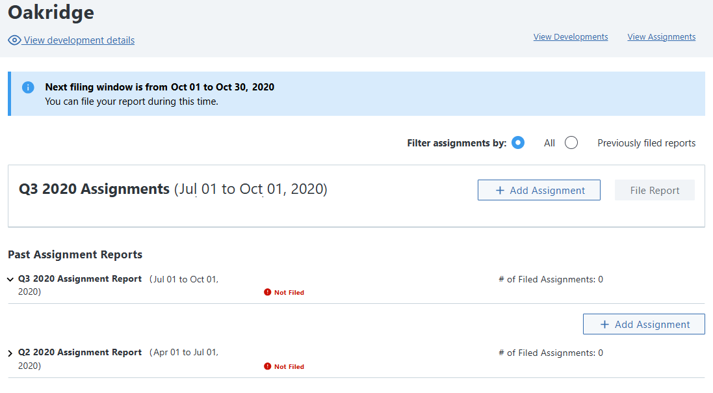713x393 pixels.
Task: Click the blue info icon in the filing banner
Action: (28, 87)
